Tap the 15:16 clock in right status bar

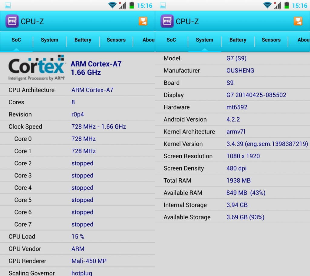pos(299,5)
